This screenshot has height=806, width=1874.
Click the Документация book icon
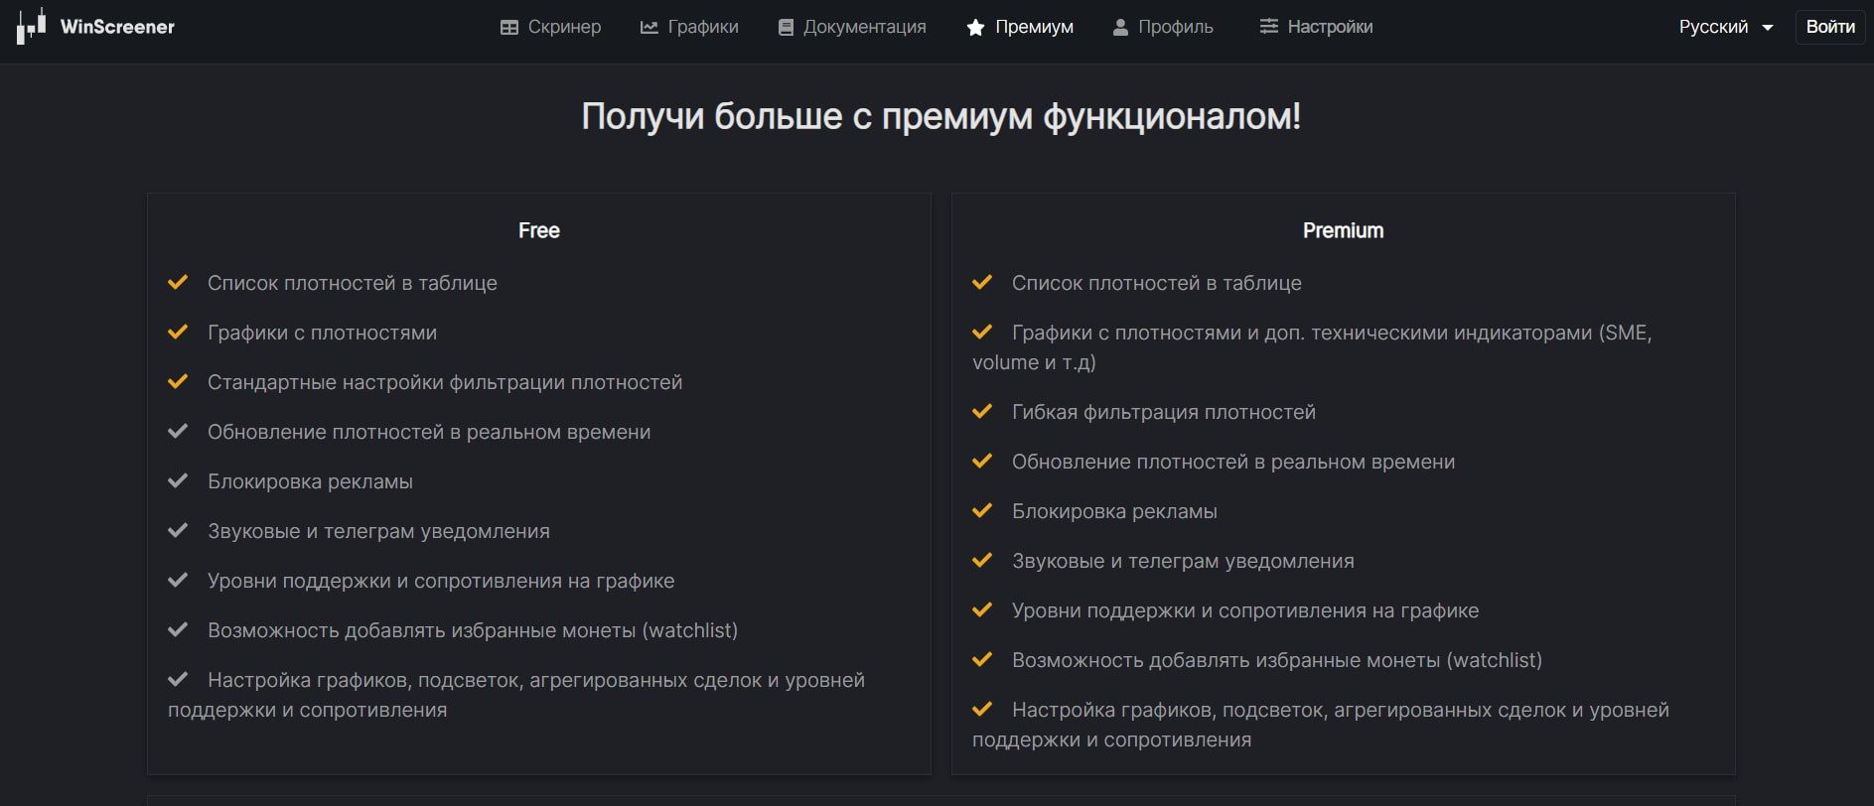coord(786,28)
